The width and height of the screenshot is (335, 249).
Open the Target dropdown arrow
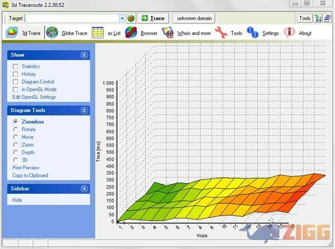point(122,18)
